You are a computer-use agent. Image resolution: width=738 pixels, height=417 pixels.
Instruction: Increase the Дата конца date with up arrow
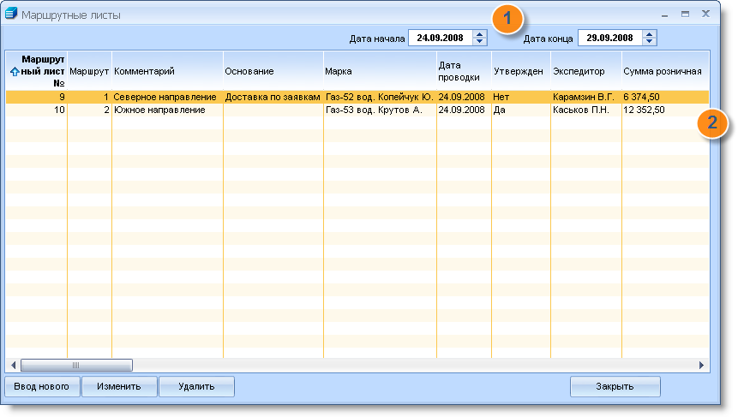tap(649, 34)
